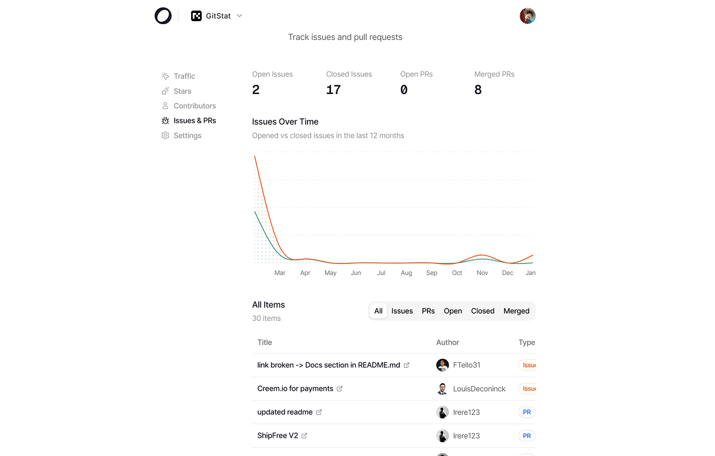Click the Issues & PRs bug icon

[165, 120]
